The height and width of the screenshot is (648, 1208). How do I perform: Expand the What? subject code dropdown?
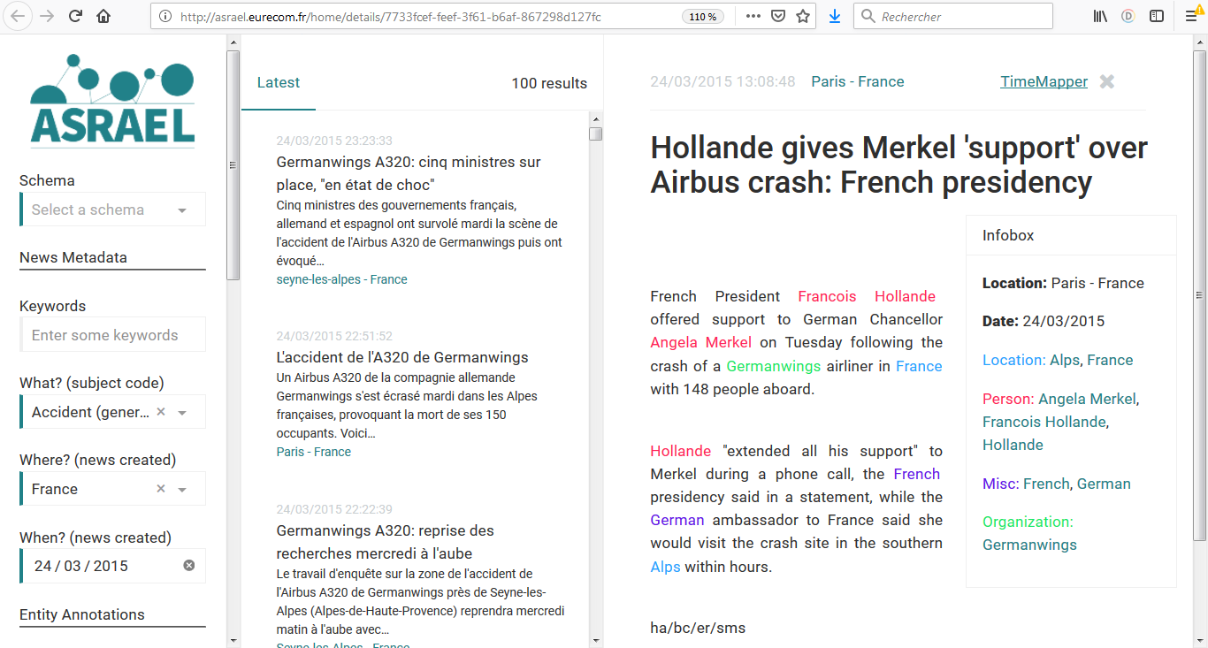[x=182, y=413]
